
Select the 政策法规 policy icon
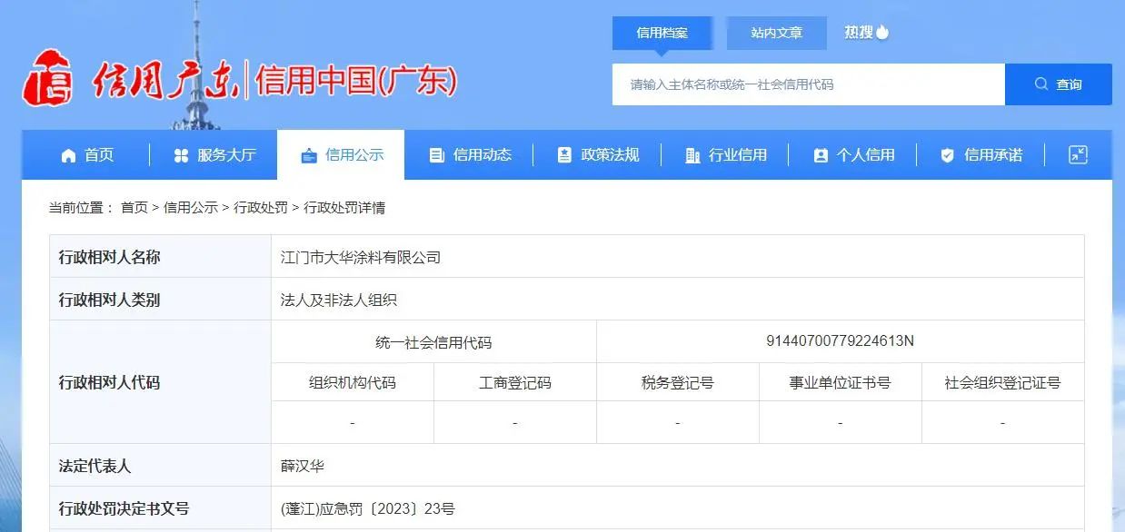565,154
